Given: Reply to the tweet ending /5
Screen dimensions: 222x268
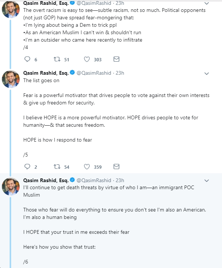Looking at the screenshot, I should 27,167.
